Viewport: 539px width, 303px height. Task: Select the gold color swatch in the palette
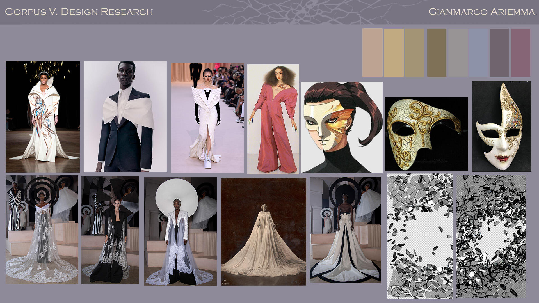point(394,52)
